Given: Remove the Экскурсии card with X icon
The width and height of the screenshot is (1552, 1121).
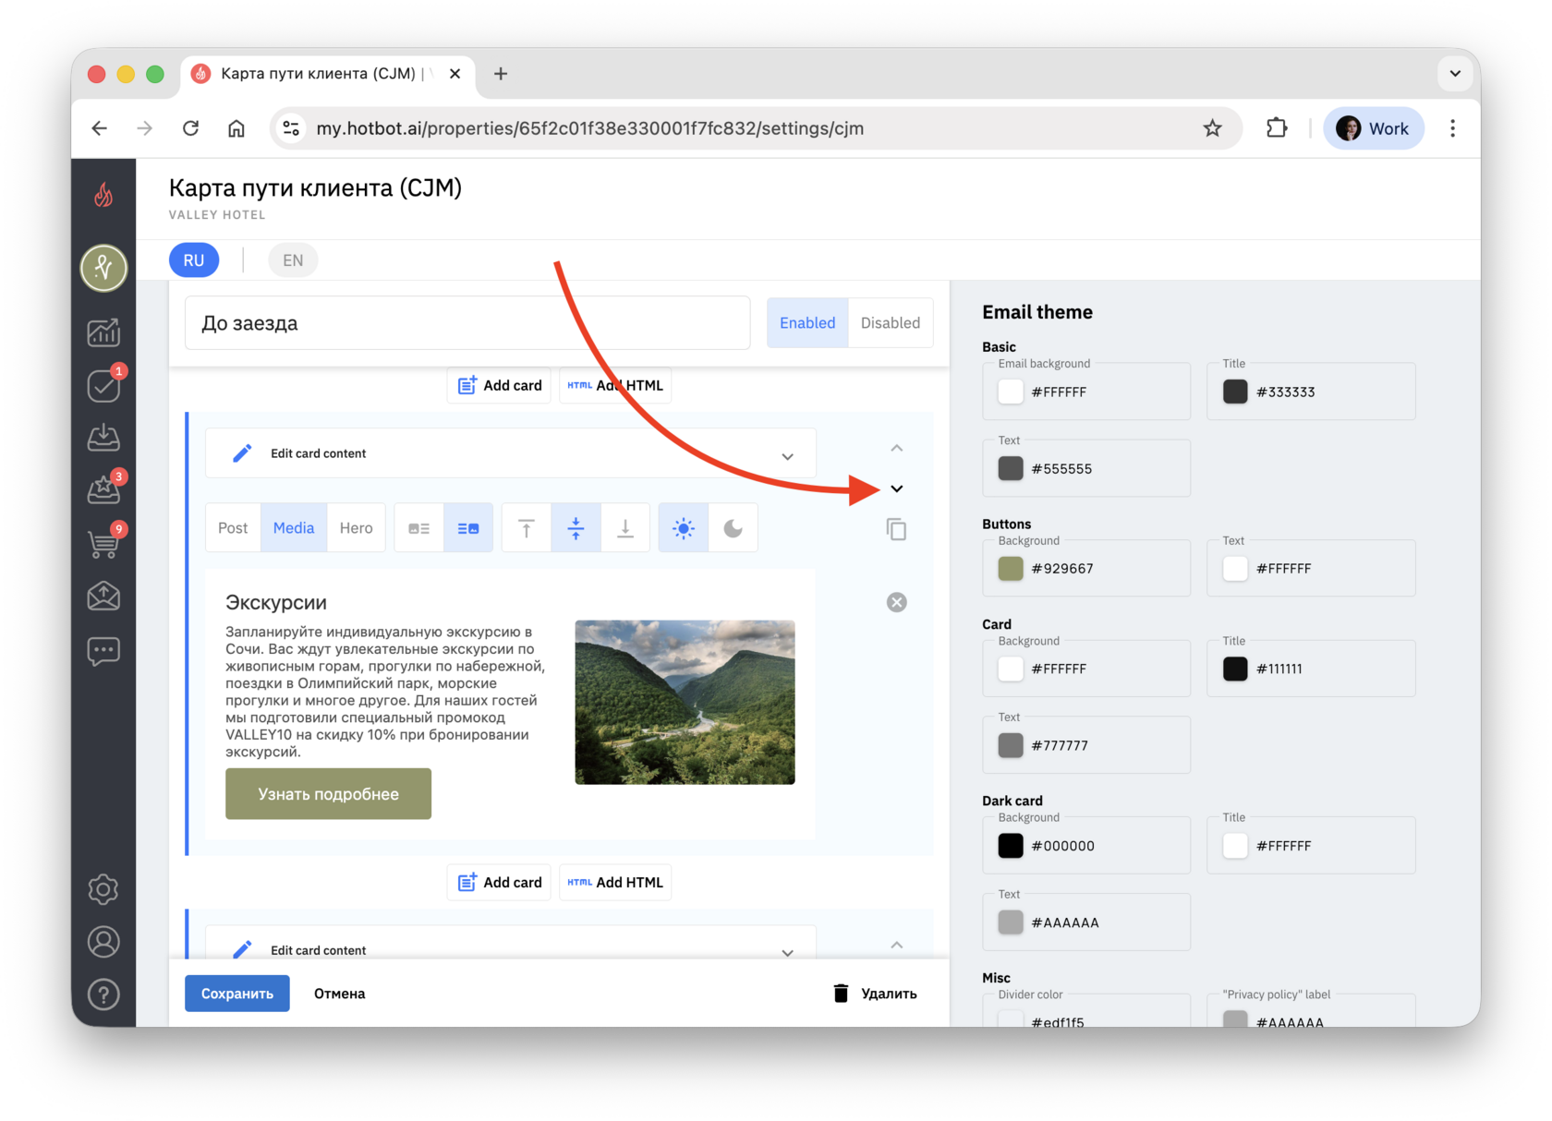Looking at the screenshot, I should click(897, 602).
